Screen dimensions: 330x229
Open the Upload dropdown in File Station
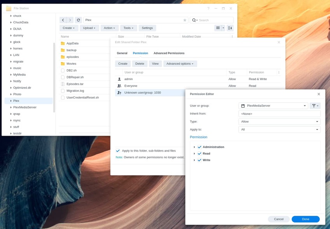pyautogui.click(x=89, y=28)
